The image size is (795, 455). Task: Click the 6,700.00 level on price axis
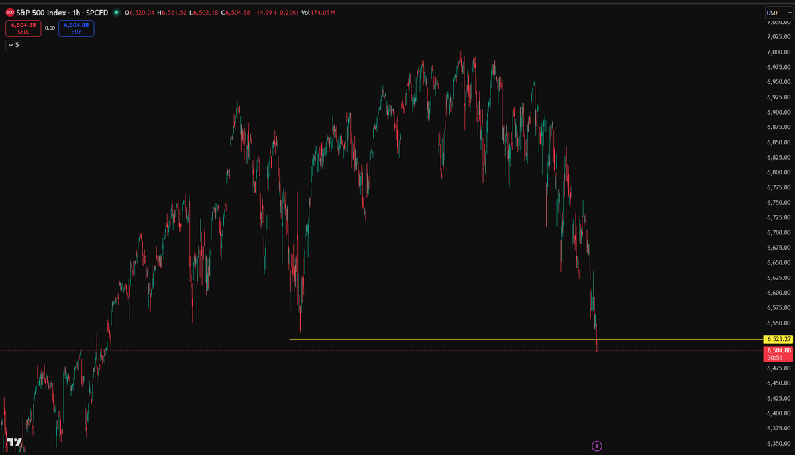pos(778,232)
